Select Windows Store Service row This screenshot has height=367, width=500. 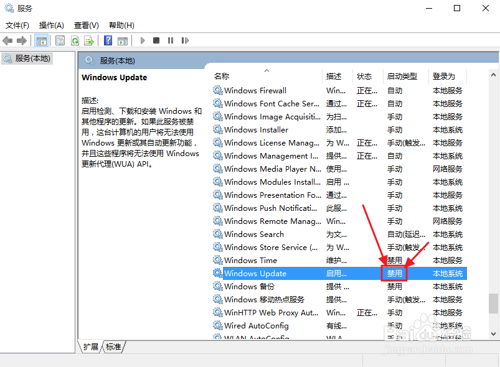(x=339, y=247)
